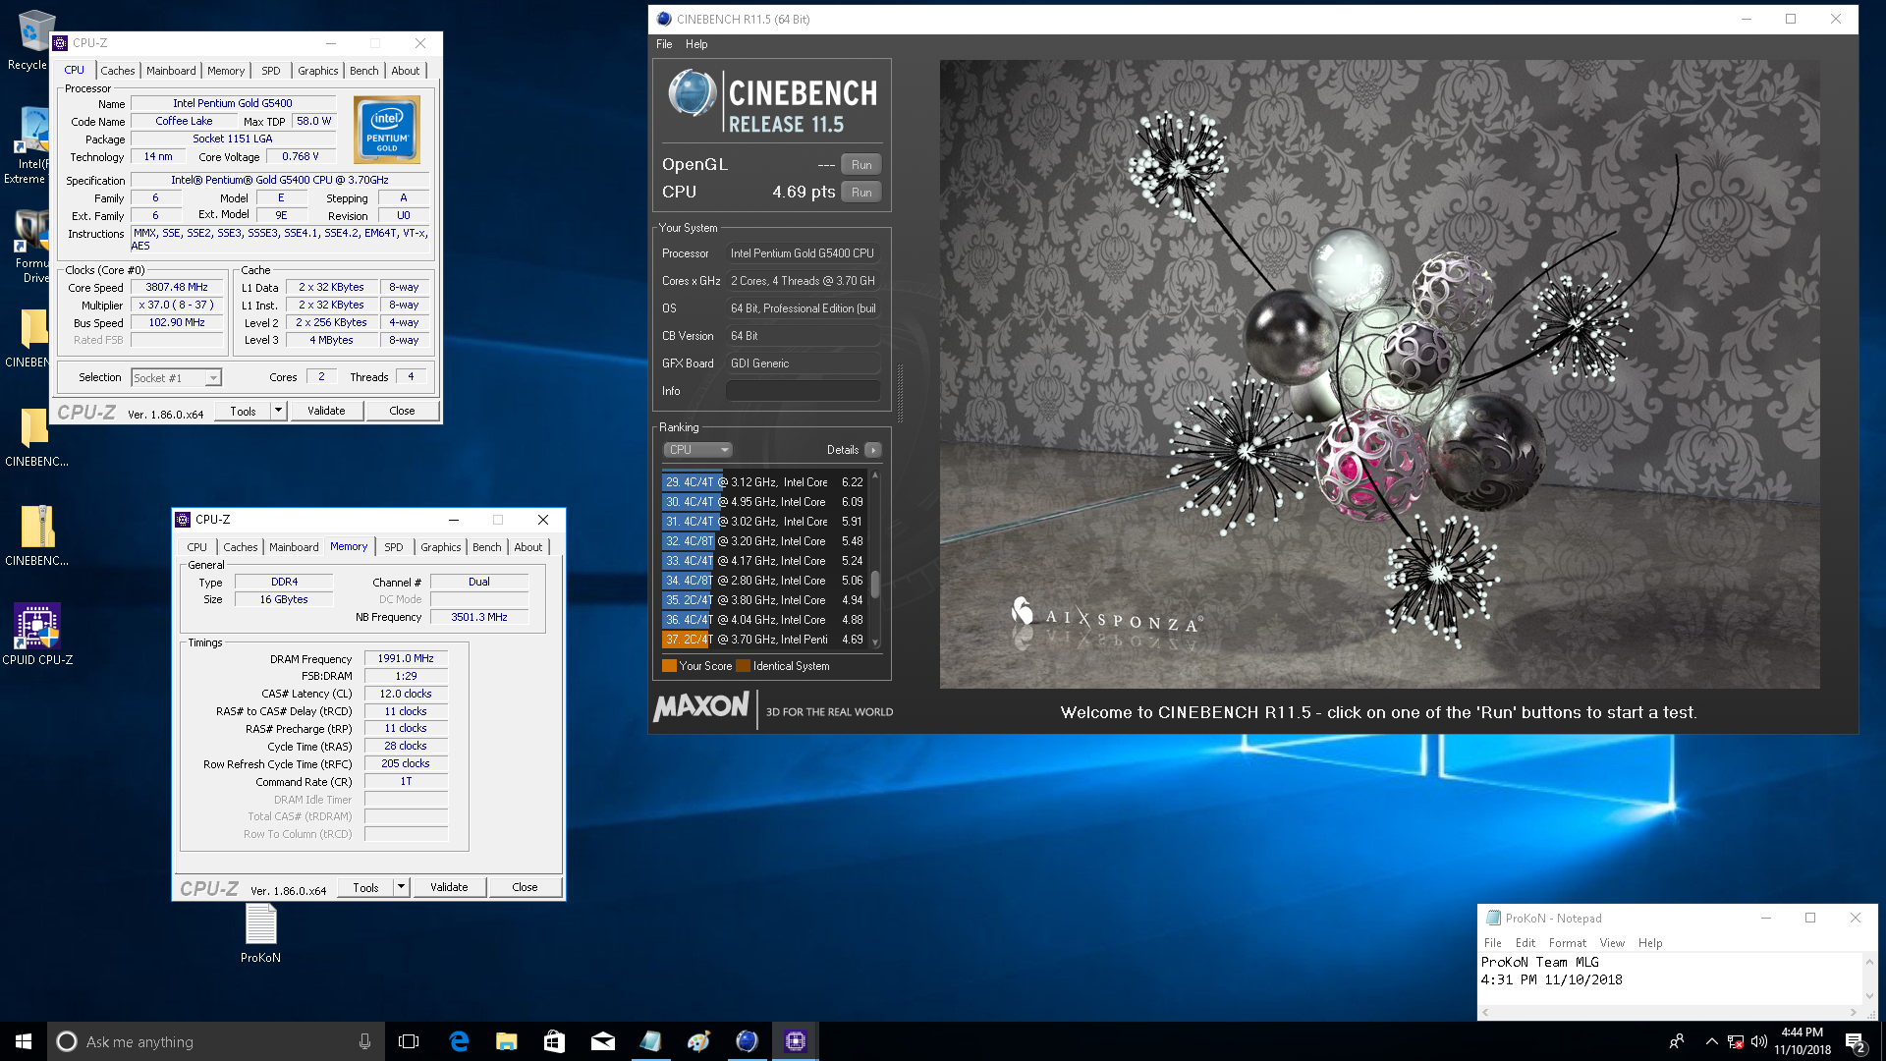The width and height of the screenshot is (1886, 1061).
Task: Open the Caches tab in top CPU-Z
Action: [118, 71]
